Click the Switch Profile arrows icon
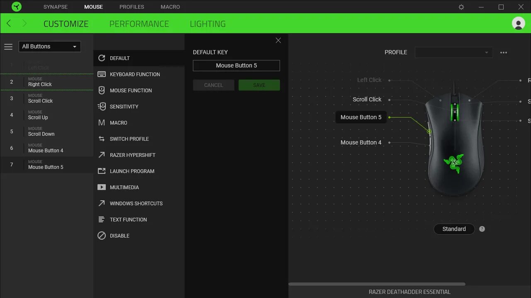This screenshot has height=298, width=531. pos(102,139)
